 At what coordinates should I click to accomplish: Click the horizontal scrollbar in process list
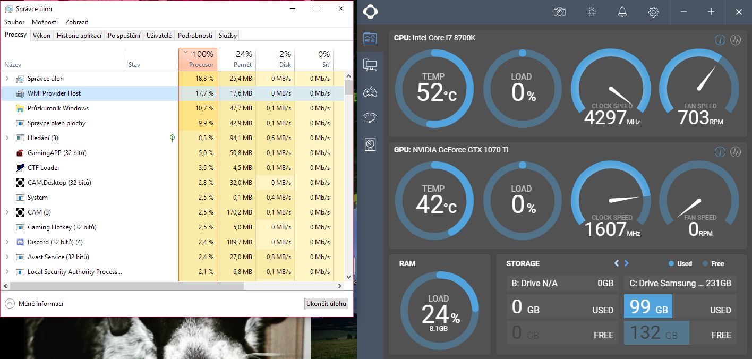click(x=126, y=286)
